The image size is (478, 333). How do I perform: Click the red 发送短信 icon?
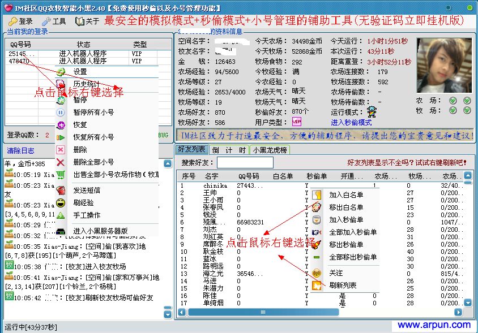pos(61,191)
